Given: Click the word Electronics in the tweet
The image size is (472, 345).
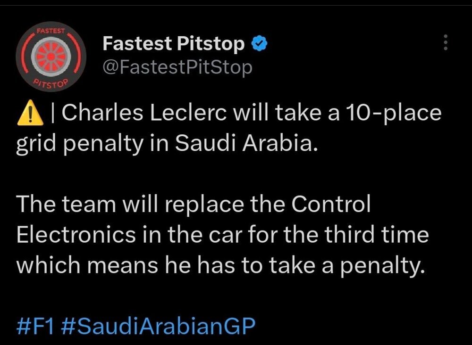Looking at the screenshot, I should [76, 234].
